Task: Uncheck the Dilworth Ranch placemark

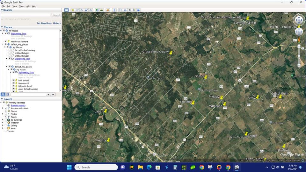Action: click(13, 86)
